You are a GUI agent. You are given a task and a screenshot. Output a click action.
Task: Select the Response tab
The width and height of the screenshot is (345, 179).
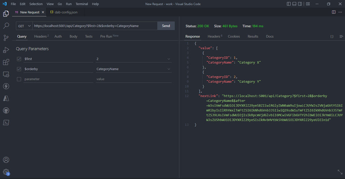coord(192,36)
